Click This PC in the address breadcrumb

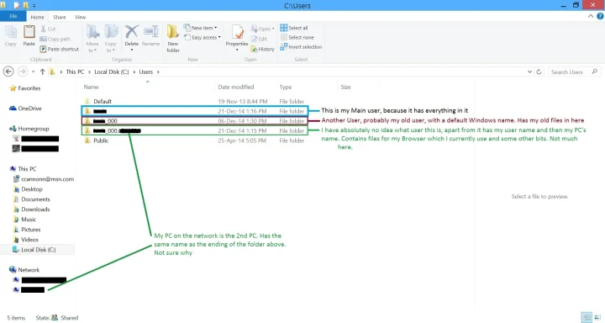pos(75,71)
